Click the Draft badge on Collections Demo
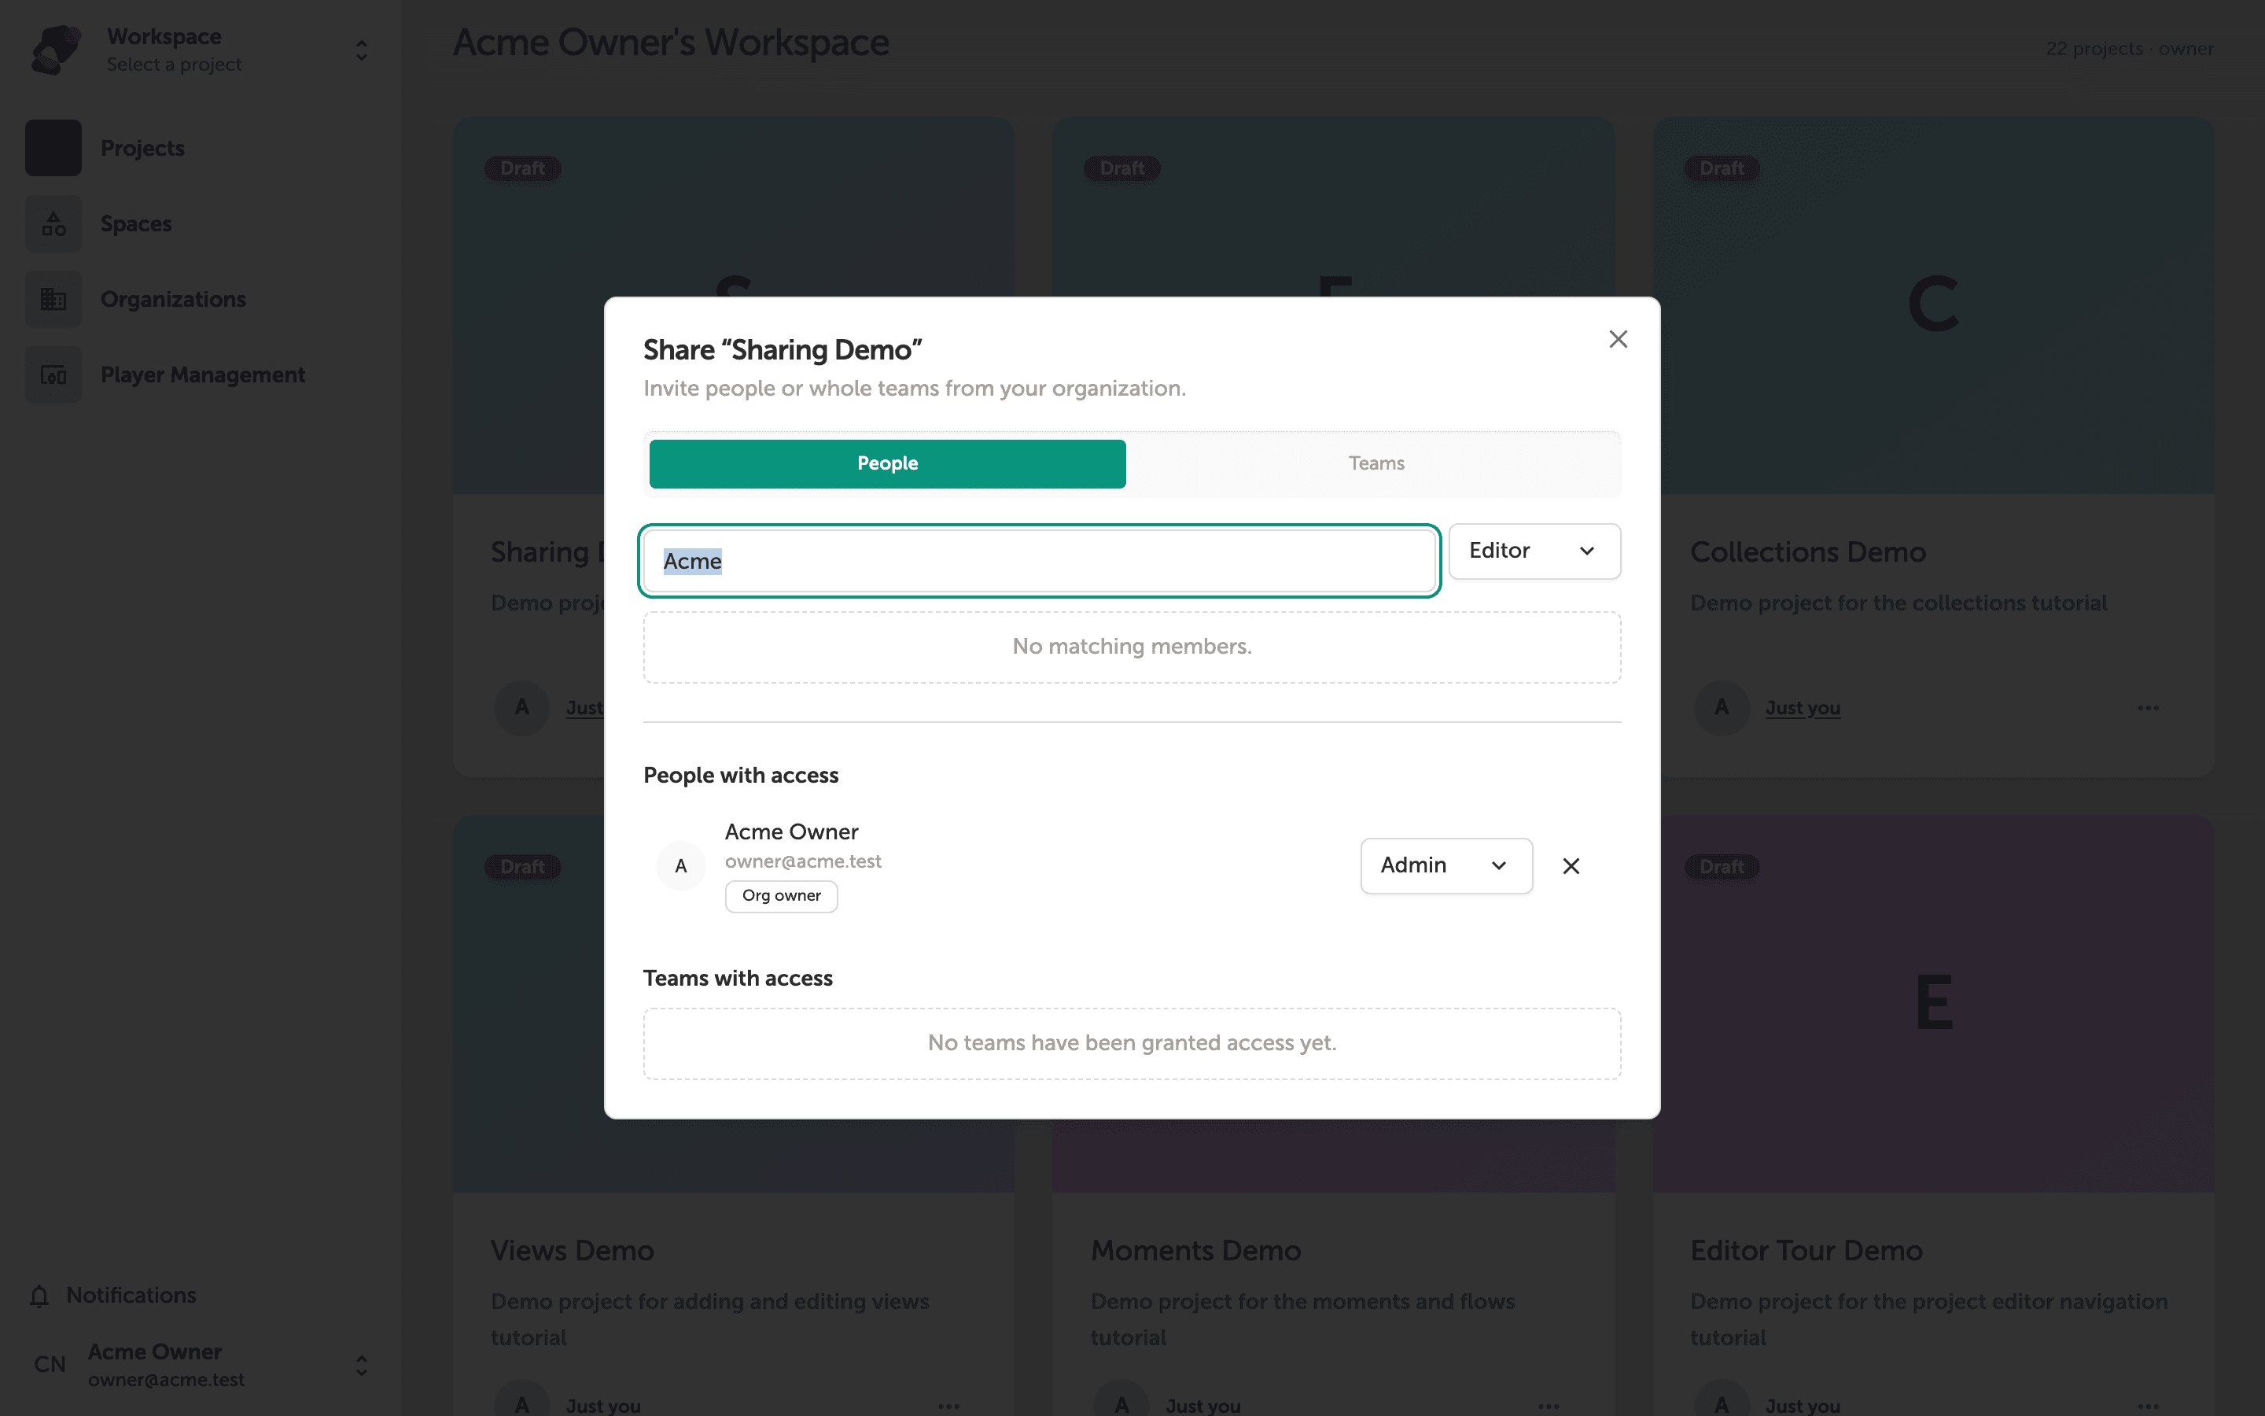This screenshot has width=2265, height=1416. coord(1722,168)
